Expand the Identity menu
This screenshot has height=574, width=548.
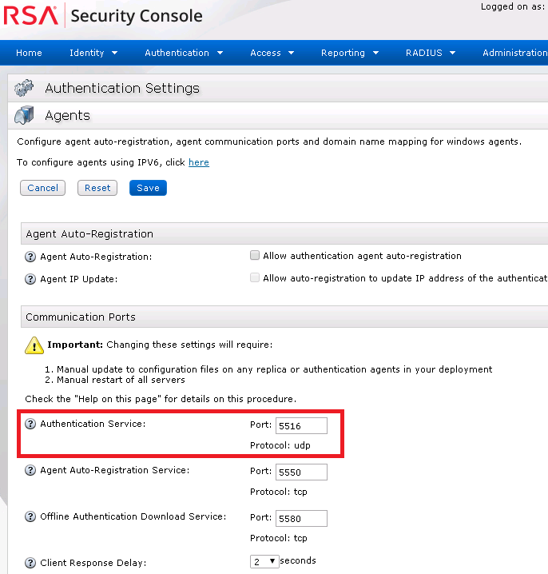93,53
